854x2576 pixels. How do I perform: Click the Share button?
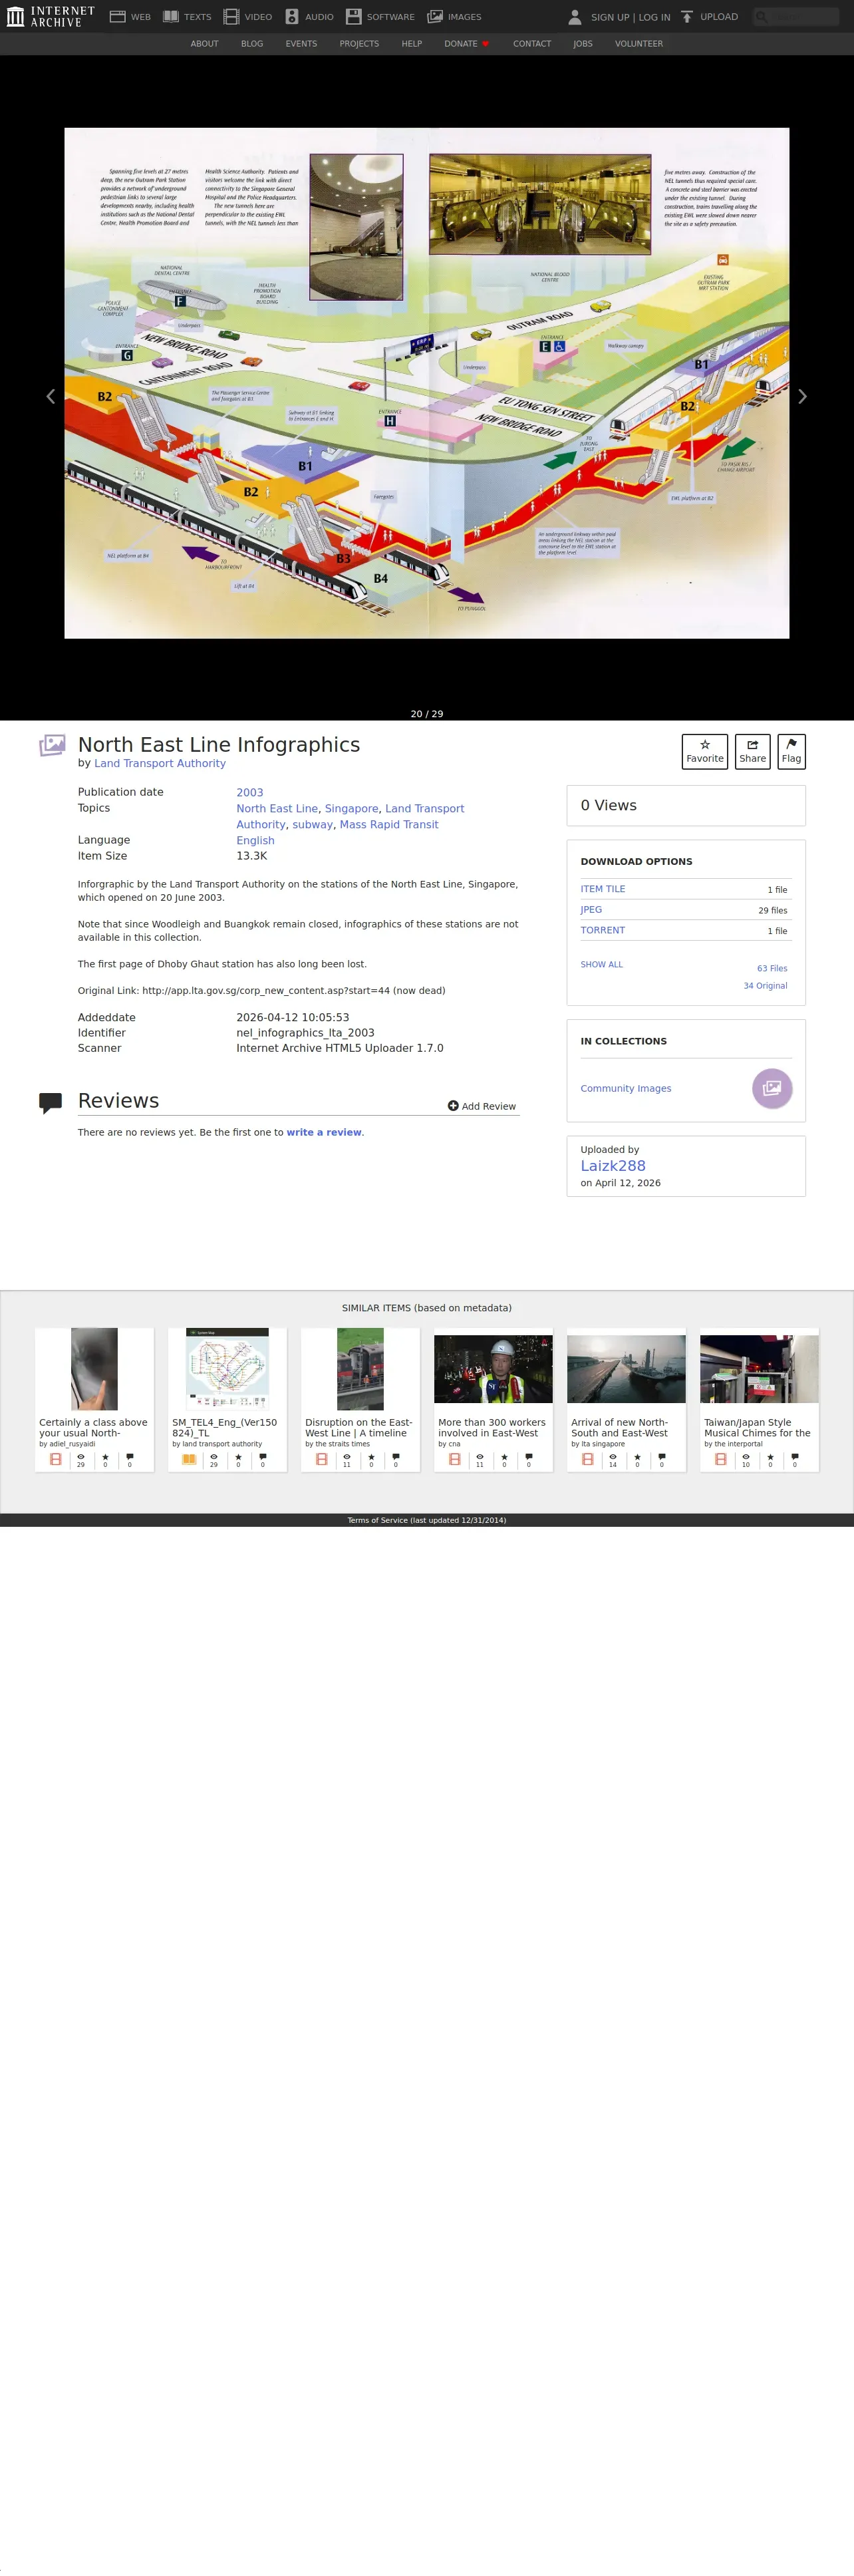753,752
